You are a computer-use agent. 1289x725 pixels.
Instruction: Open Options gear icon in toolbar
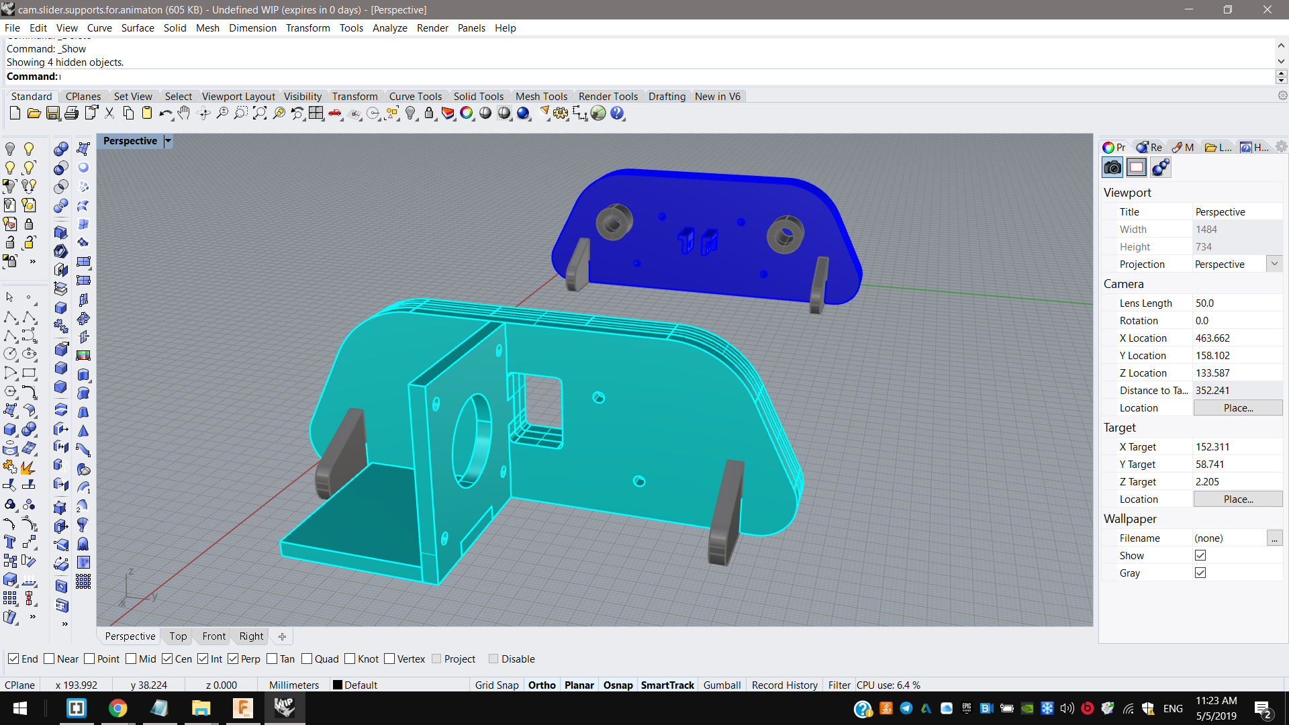click(561, 113)
